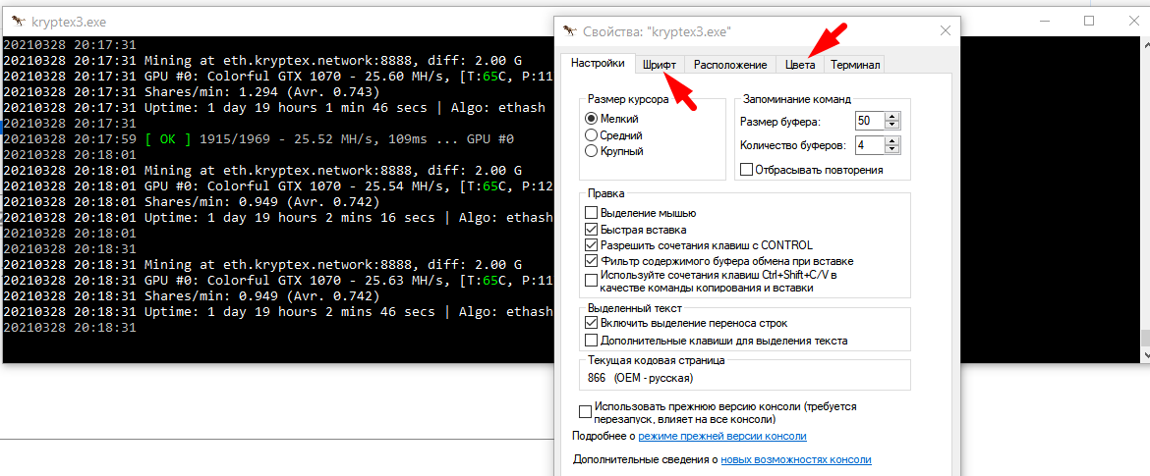Viewport: 1150px width, 476px height.
Task: Switch to the Цвета tab
Action: [799, 65]
